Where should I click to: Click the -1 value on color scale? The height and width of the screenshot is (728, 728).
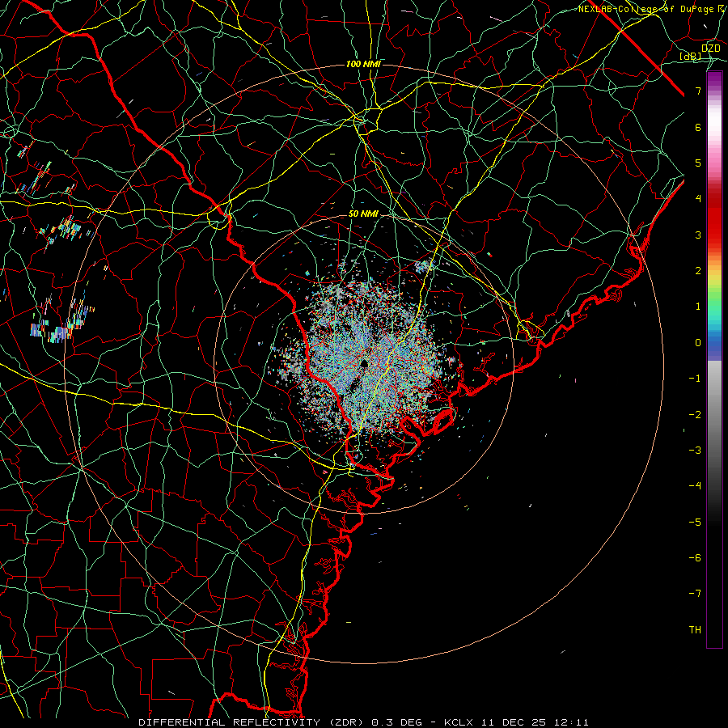coord(695,379)
